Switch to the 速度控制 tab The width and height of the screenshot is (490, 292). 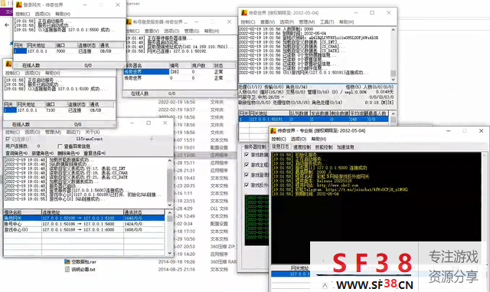point(302,147)
